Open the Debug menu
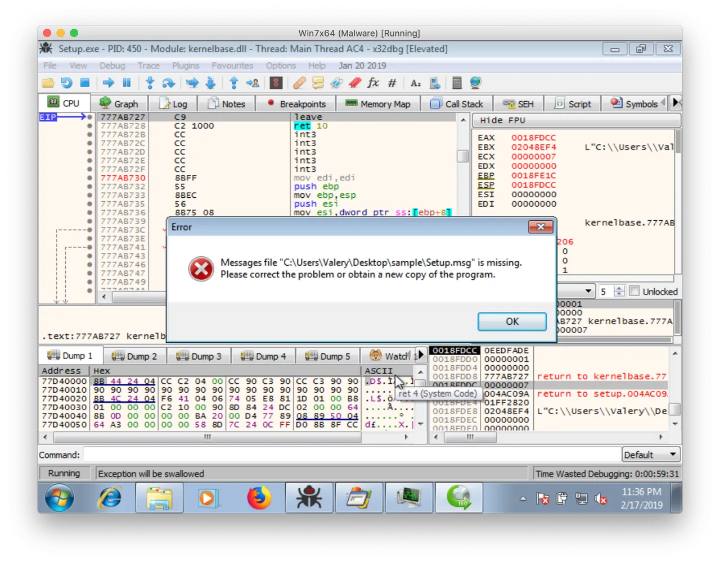The height and width of the screenshot is (563, 720). [x=112, y=66]
